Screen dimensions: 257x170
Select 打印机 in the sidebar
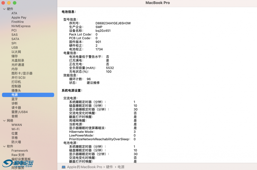click(16, 82)
